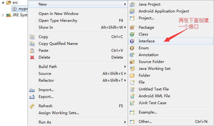
Task: Click Paste menu label
Action: coord(43,51)
